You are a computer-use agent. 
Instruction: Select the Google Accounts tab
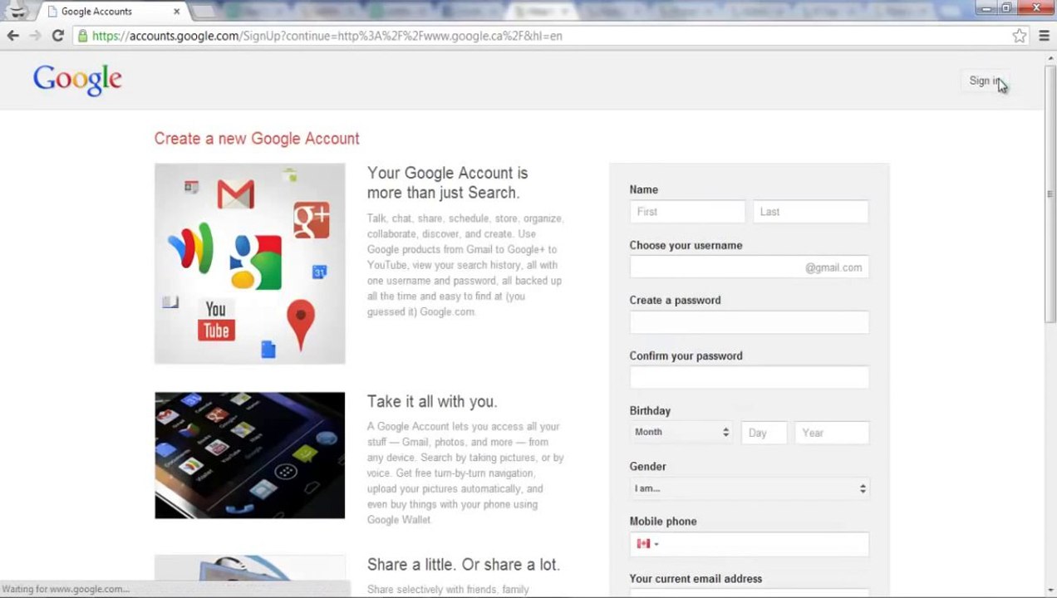[112, 12]
